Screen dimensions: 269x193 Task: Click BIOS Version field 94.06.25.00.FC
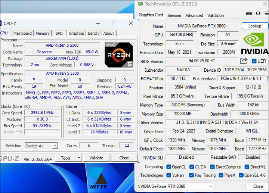coord(202,61)
